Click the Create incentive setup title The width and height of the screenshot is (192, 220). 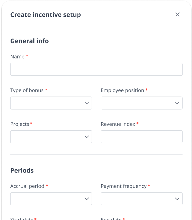coord(46,15)
